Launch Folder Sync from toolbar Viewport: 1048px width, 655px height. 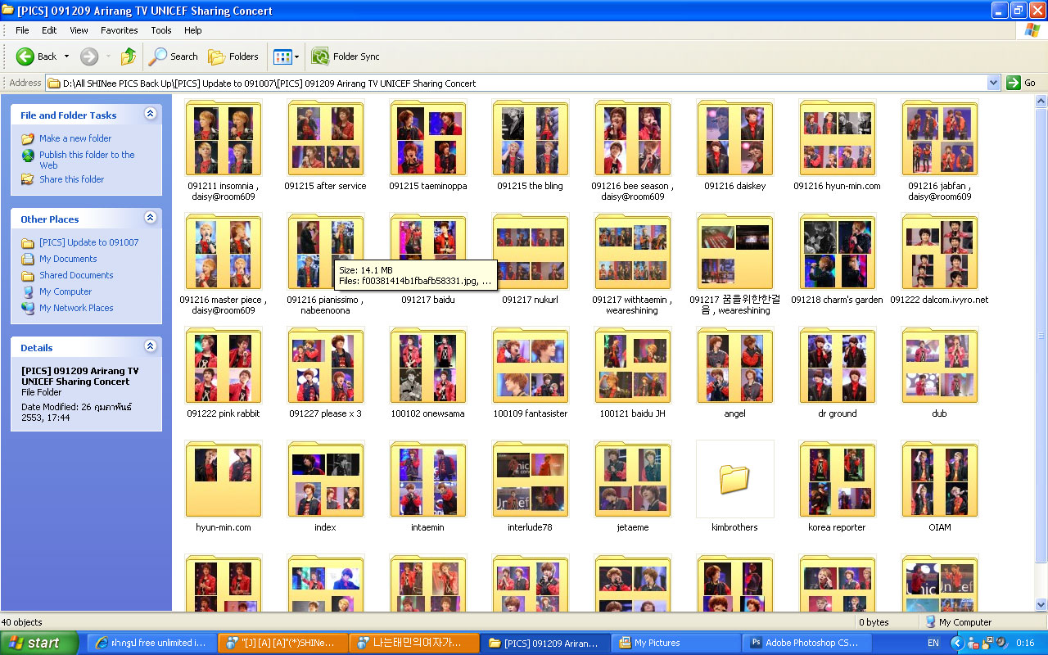346,56
